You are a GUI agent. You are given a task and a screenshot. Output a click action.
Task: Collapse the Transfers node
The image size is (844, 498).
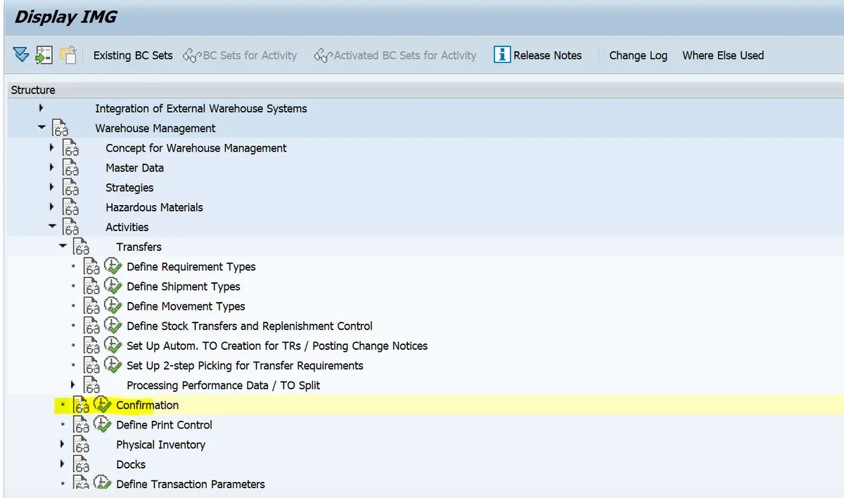click(63, 247)
